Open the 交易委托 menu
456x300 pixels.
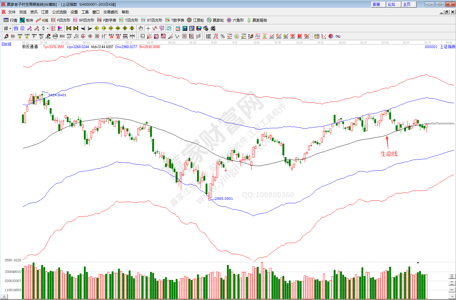tap(110, 12)
